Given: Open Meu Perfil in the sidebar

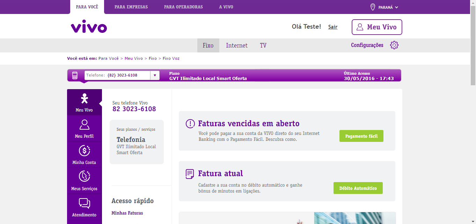Looking at the screenshot, I should tap(84, 128).
